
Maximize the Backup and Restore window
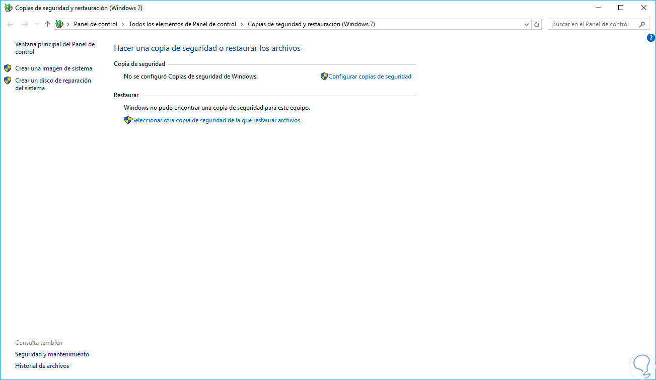click(x=621, y=8)
